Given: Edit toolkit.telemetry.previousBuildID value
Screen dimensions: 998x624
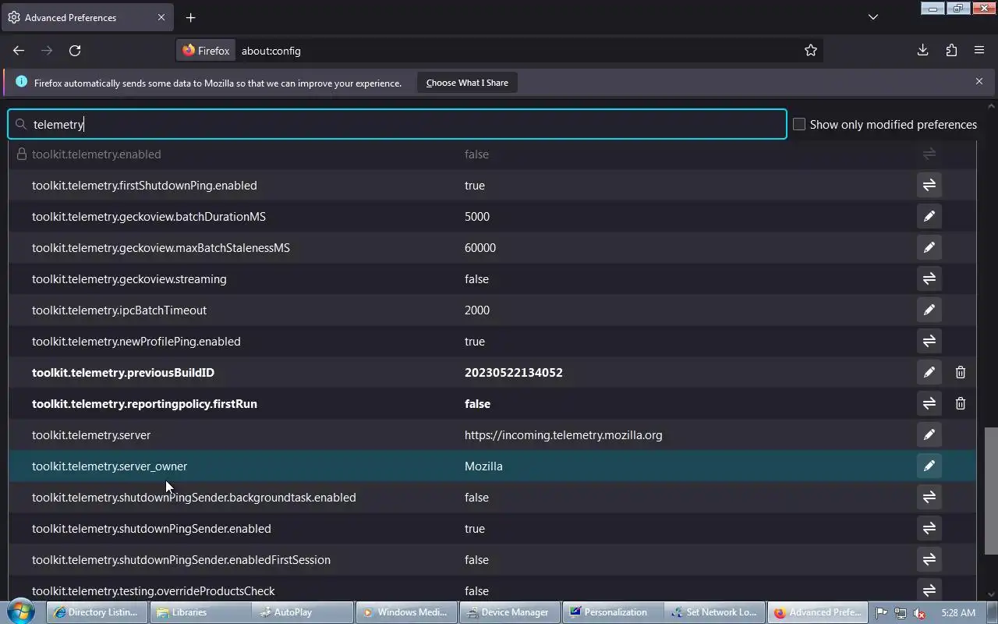Looking at the screenshot, I should coord(929,372).
